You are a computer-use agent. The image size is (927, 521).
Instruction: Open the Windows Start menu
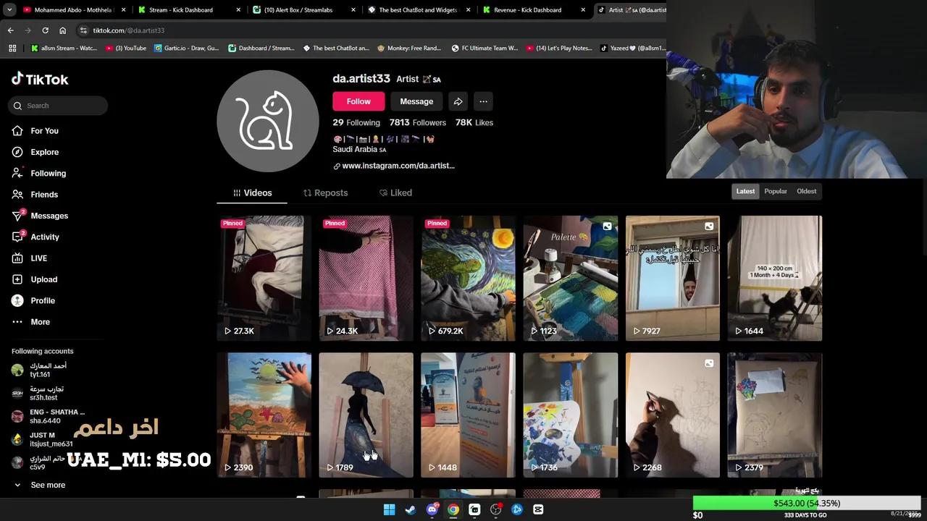pos(389,509)
